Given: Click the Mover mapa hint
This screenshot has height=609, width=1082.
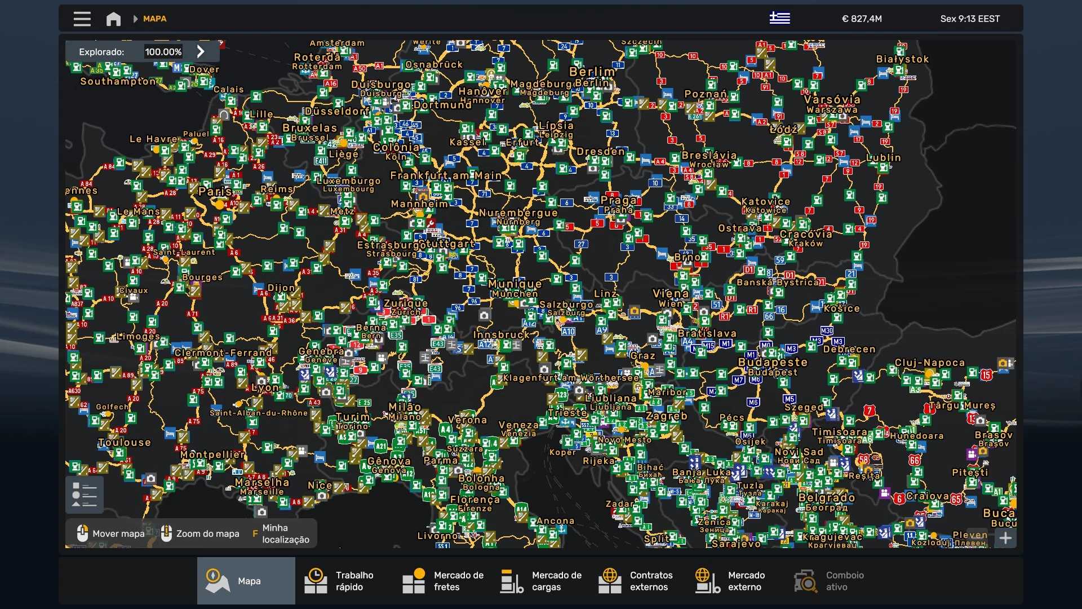Looking at the screenshot, I should tap(110, 533).
